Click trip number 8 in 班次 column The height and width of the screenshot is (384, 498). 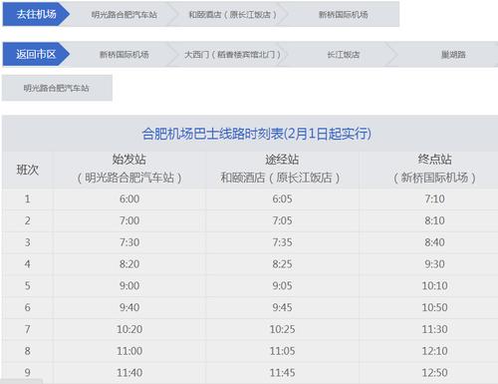28,351
